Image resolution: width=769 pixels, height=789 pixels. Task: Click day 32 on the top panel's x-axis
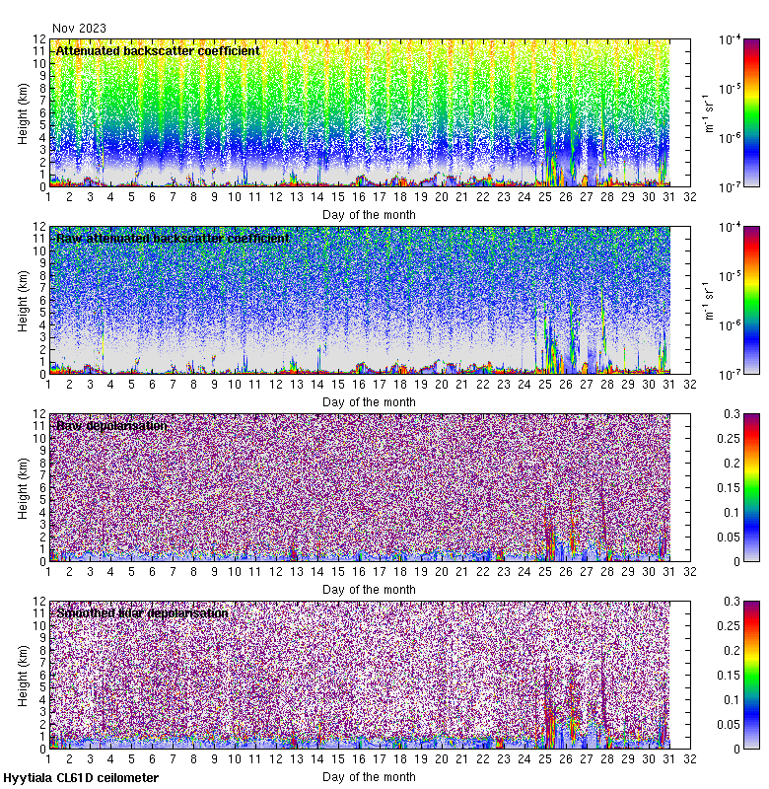pos(690,197)
